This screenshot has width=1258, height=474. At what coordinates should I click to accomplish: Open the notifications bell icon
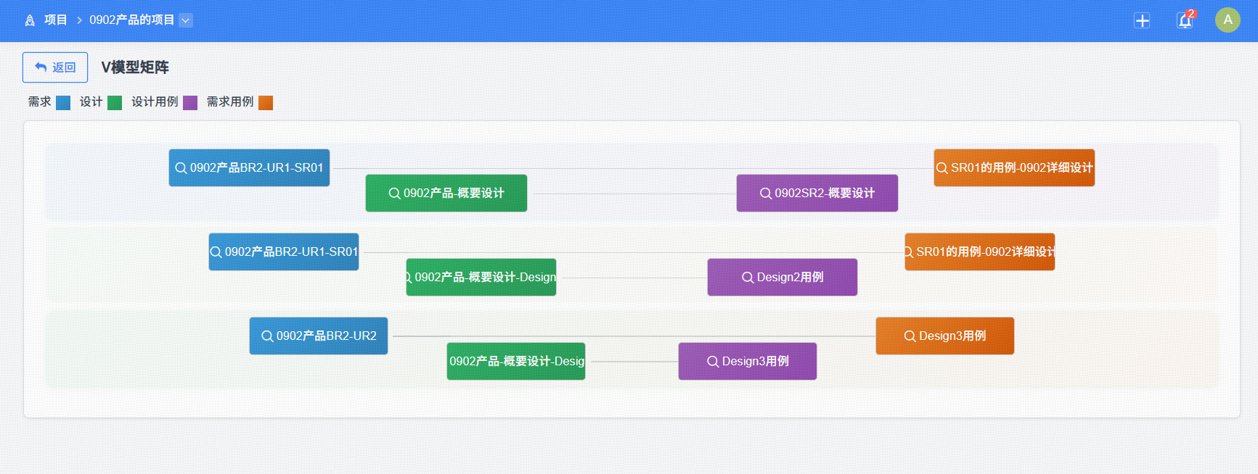coord(1185,20)
